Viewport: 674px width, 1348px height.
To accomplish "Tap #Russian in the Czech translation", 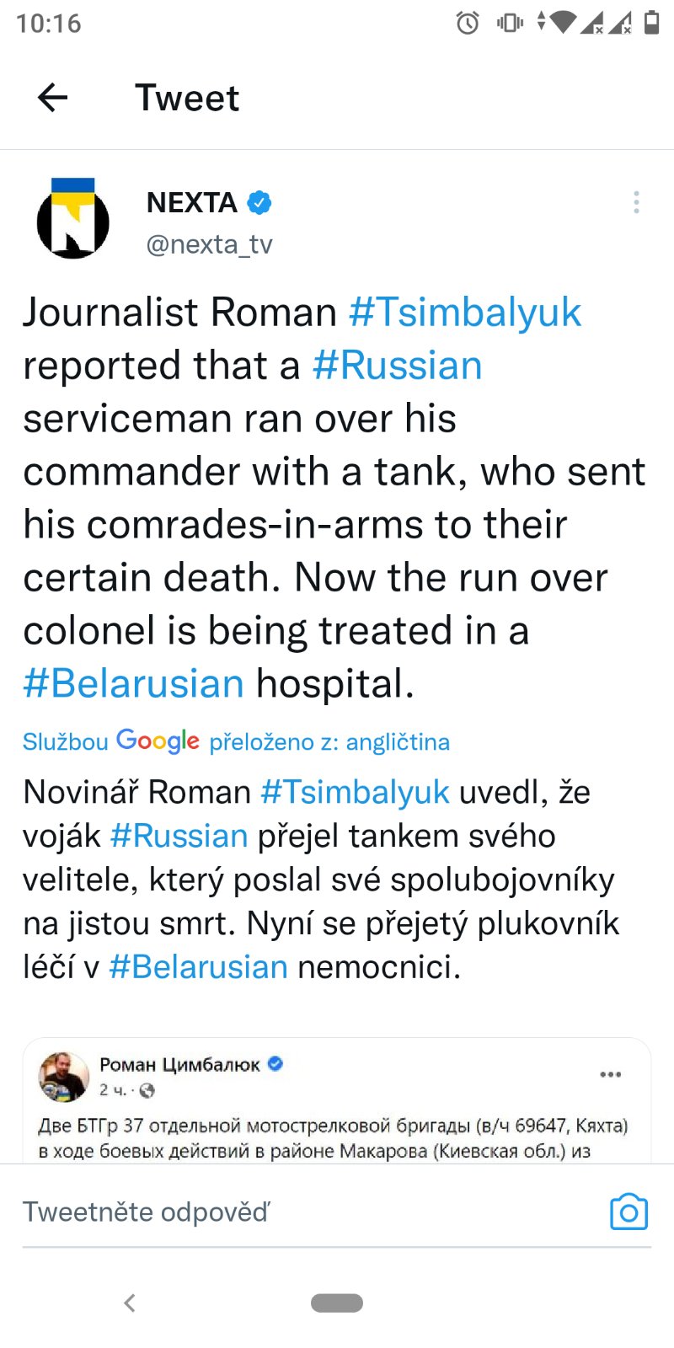I will point(179,836).
